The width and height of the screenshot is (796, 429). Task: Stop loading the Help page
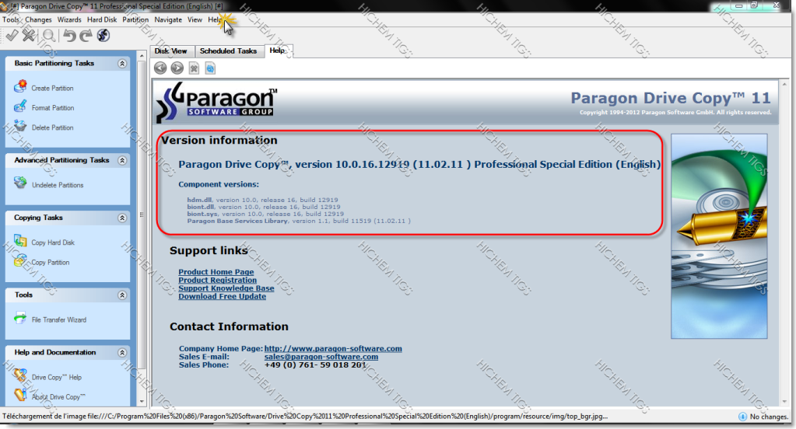tap(194, 68)
